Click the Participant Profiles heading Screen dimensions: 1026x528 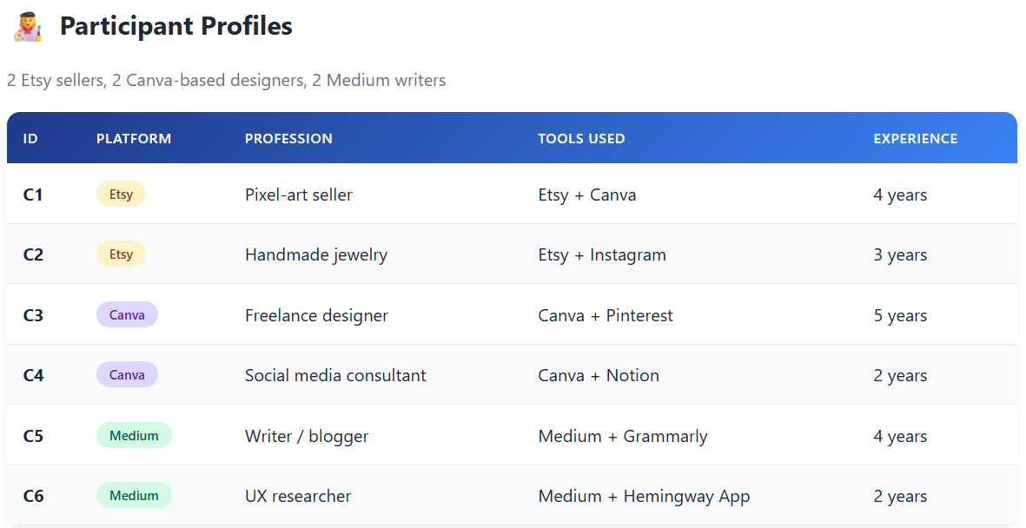point(175,26)
